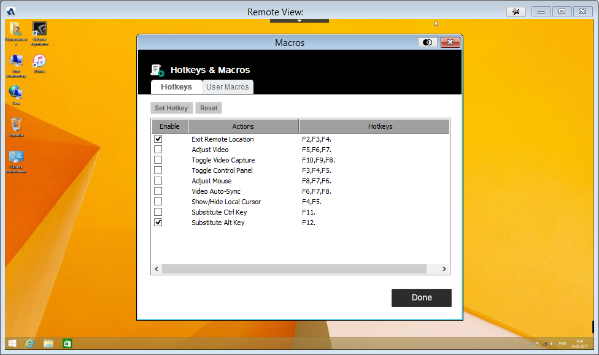Click the F2,F3,F4. hotkey value

pyautogui.click(x=317, y=139)
